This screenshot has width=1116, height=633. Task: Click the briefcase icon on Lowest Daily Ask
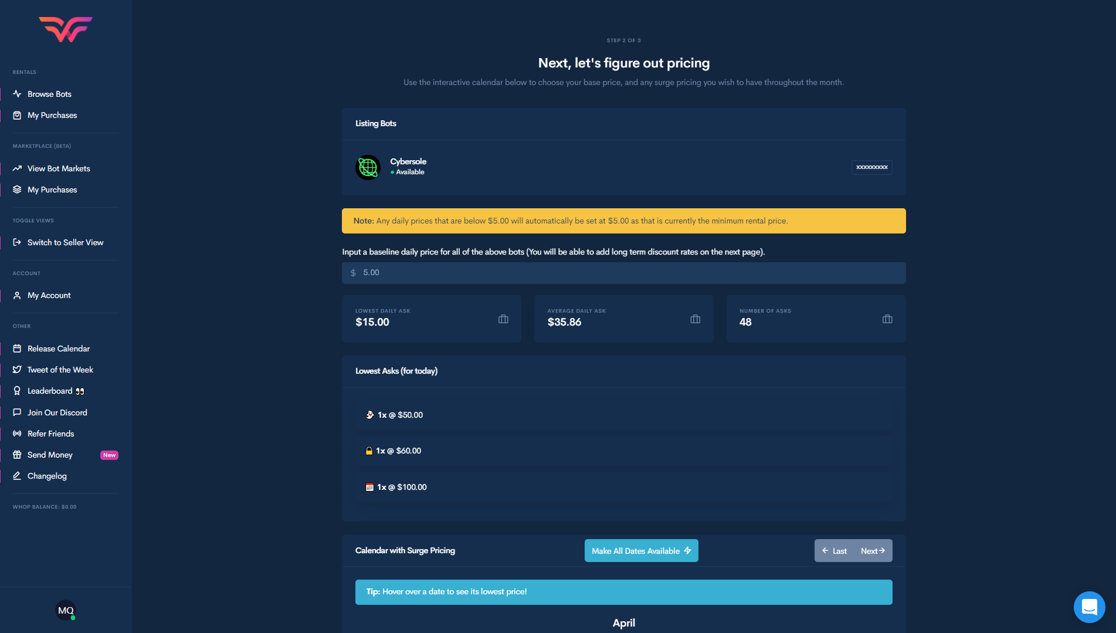[503, 319]
